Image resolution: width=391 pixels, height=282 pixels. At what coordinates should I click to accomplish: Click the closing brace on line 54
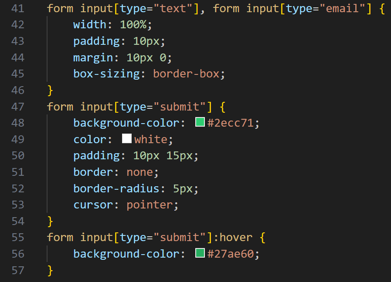(50, 221)
